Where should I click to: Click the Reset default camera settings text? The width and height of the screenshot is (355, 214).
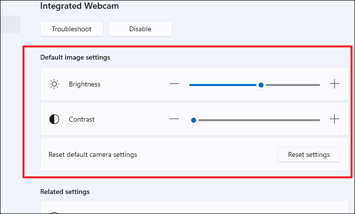tap(93, 154)
